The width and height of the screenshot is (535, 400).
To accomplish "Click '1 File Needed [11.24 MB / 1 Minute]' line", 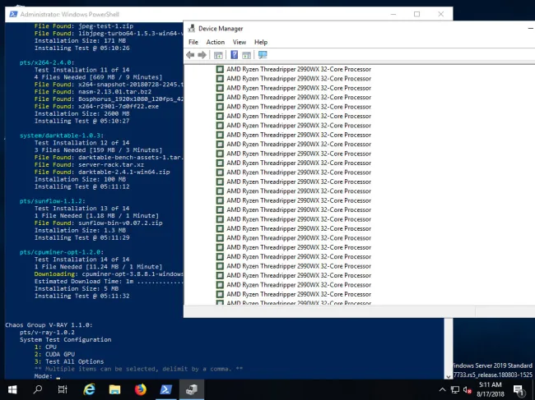I will tap(98, 267).
